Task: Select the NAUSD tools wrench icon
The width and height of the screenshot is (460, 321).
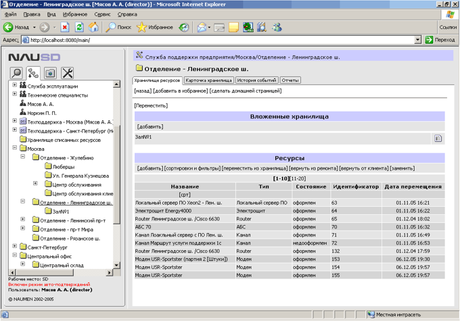Action: coord(67,73)
